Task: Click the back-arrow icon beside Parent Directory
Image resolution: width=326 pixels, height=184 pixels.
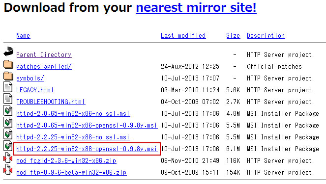Action: click(8, 52)
